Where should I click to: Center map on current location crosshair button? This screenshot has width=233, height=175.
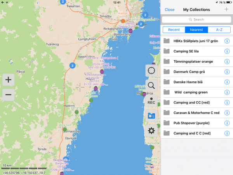pos(151,71)
